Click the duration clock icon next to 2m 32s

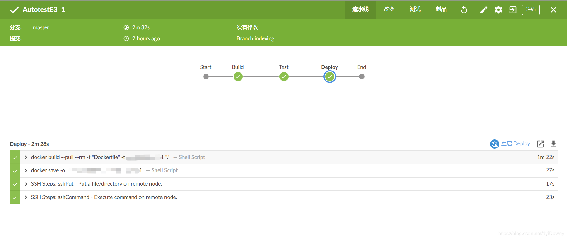point(126,27)
